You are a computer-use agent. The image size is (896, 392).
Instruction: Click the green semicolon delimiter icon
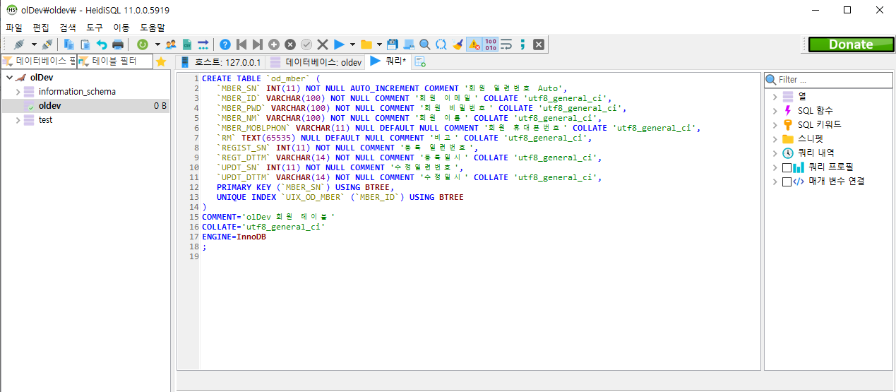[522, 44]
